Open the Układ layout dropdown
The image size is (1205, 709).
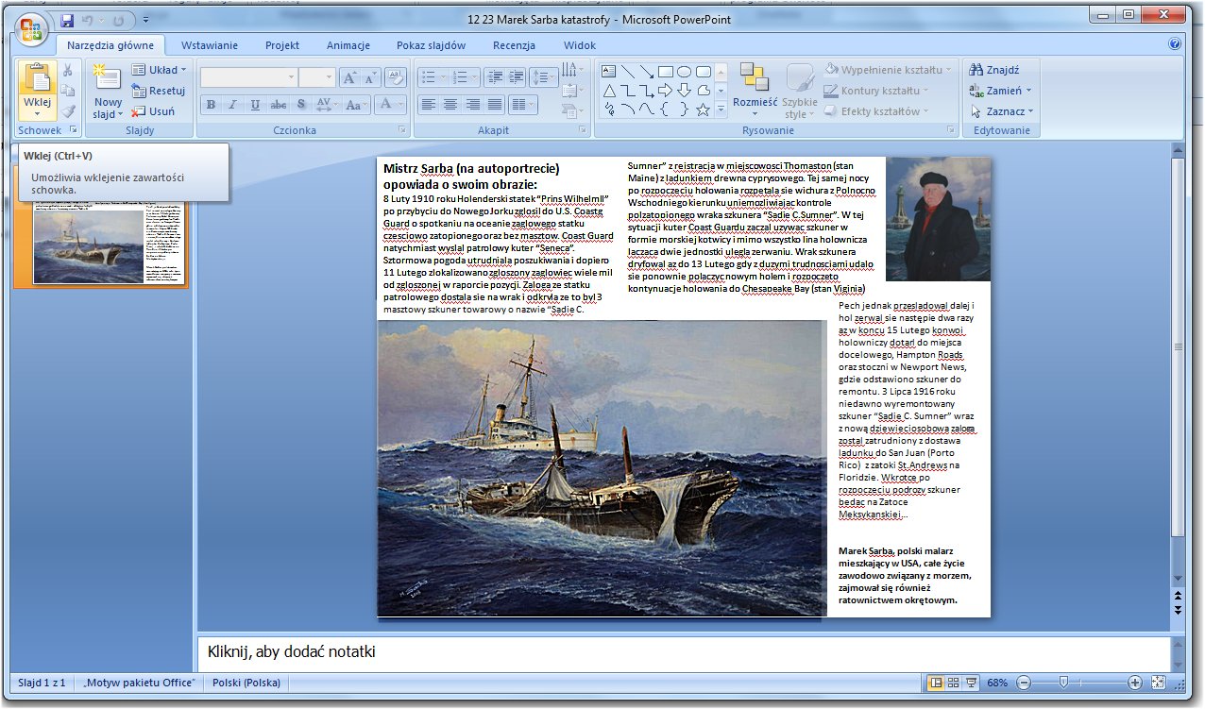(159, 70)
